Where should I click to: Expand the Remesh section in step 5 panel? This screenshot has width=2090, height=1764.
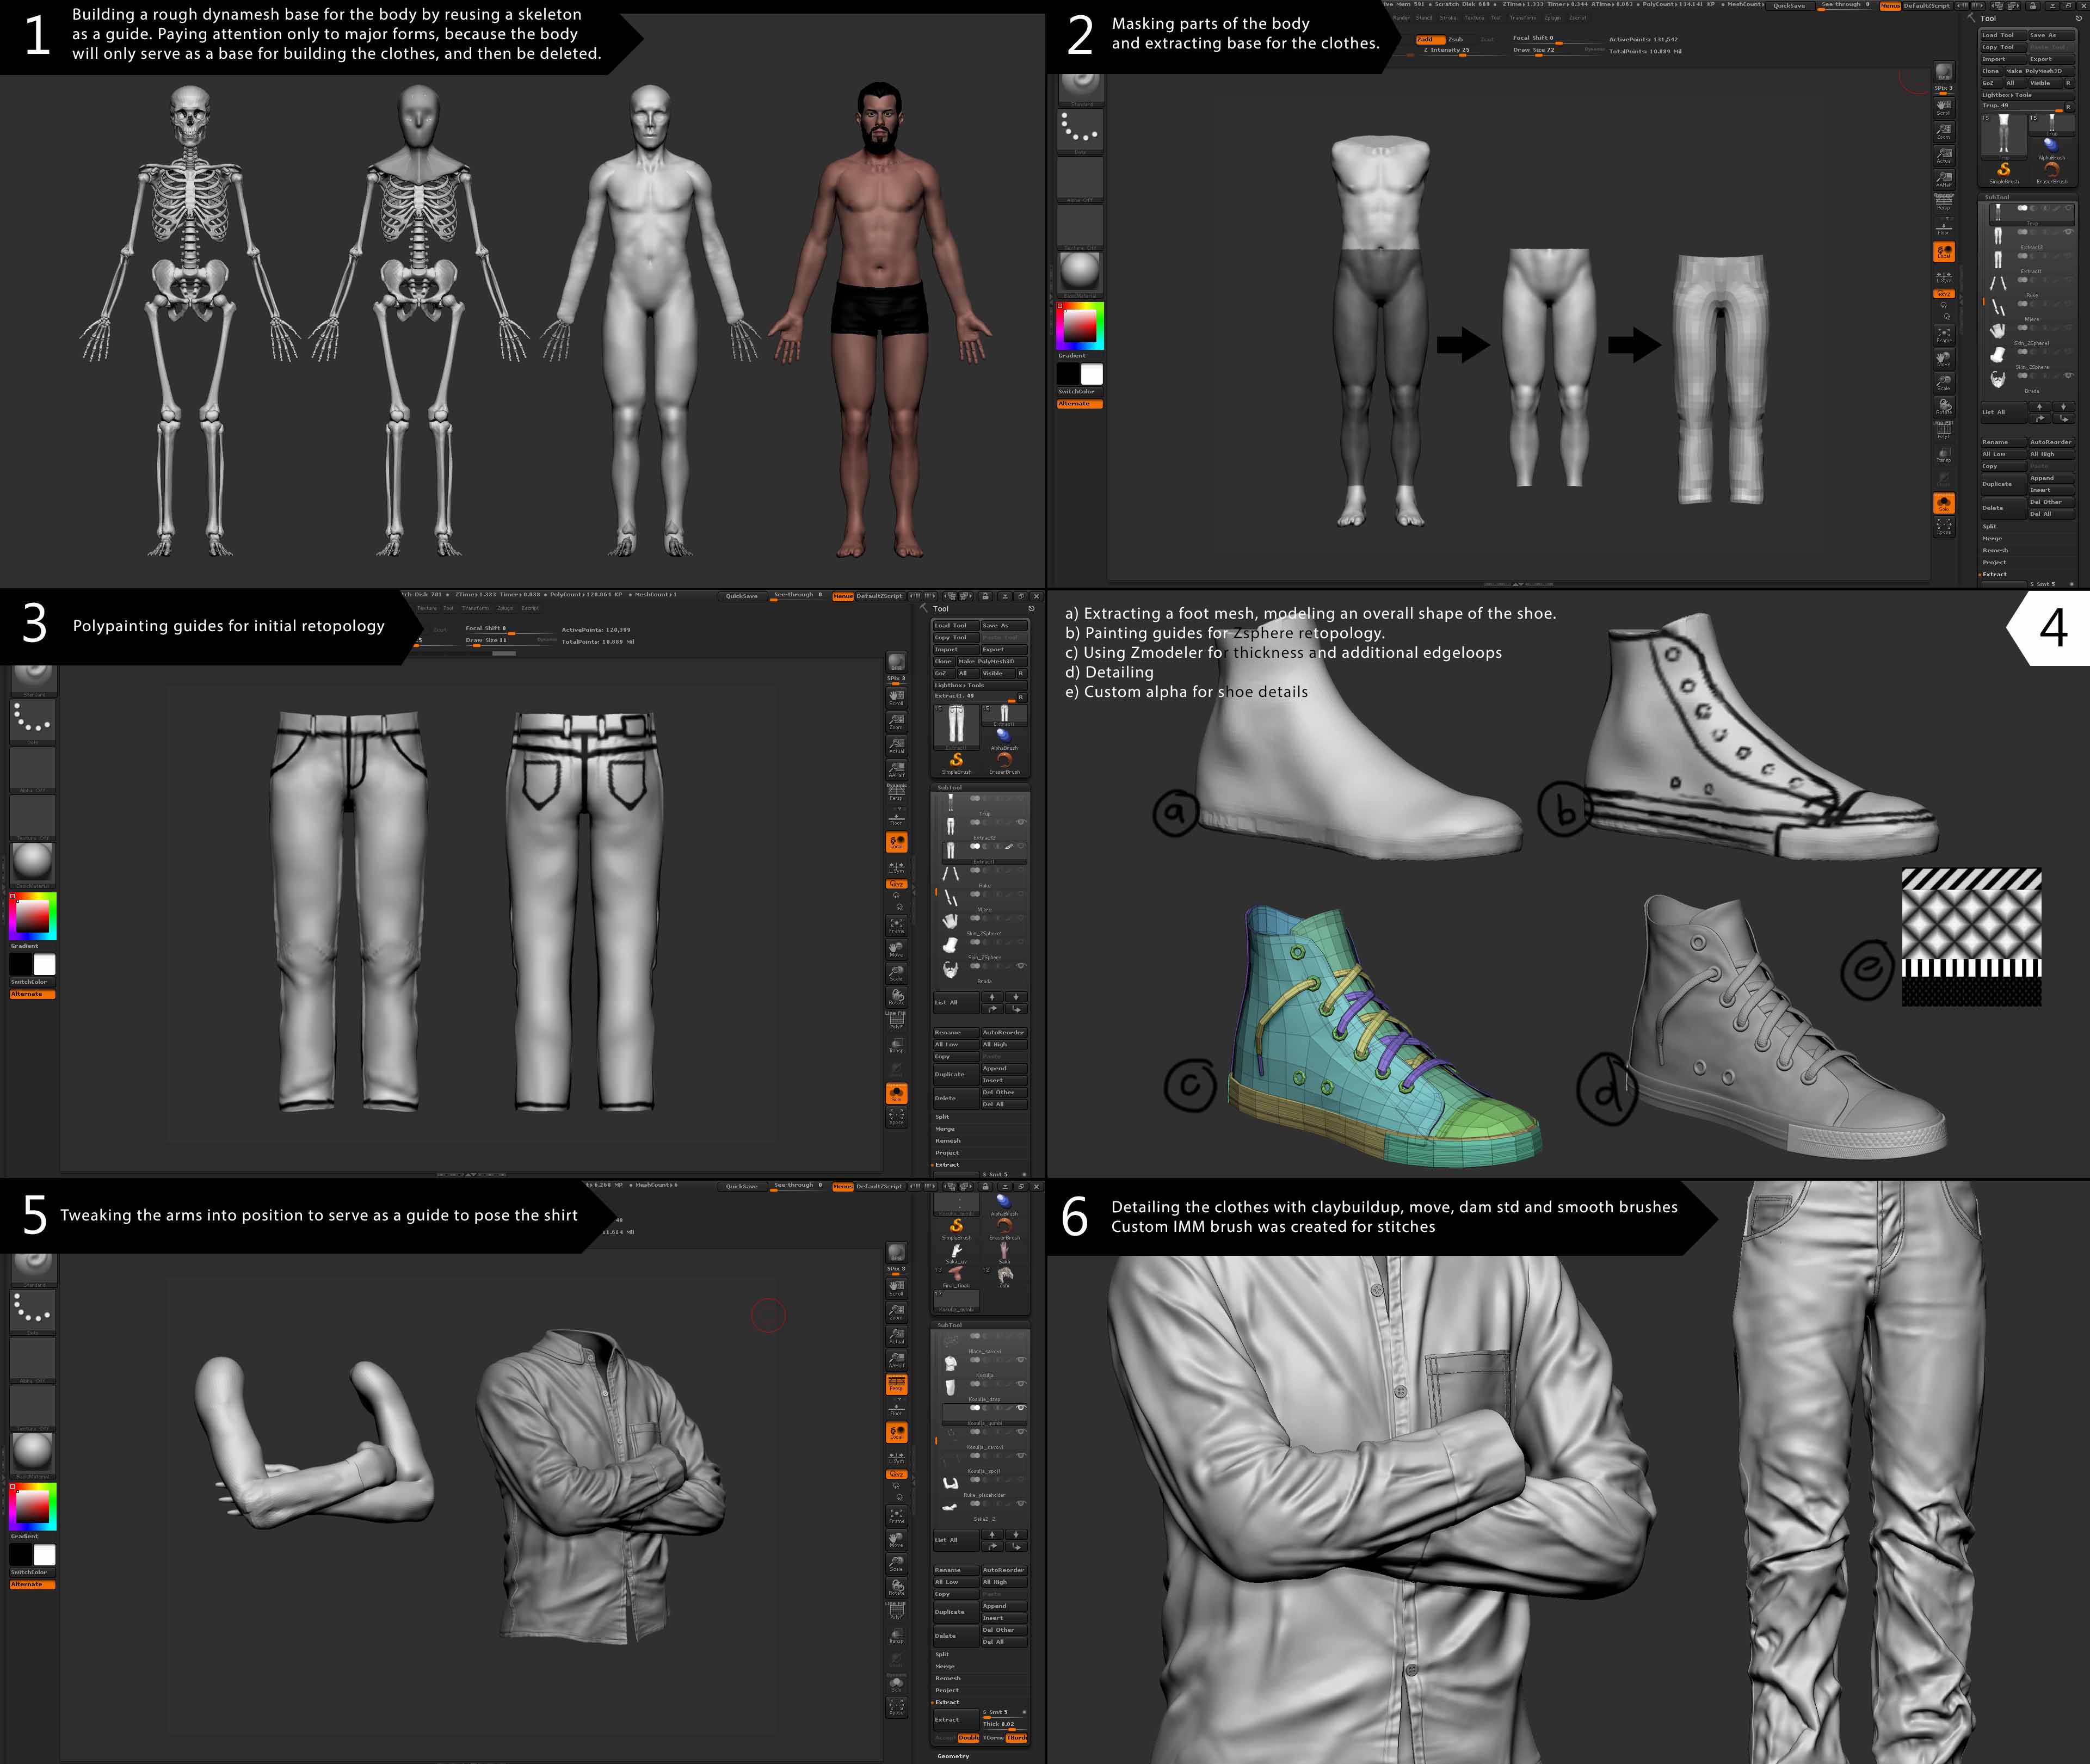pyautogui.click(x=947, y=1678)
